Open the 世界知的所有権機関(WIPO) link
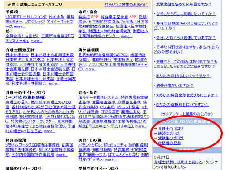The width and height of the screenshot is (225, 170). [x=103, y=55]
